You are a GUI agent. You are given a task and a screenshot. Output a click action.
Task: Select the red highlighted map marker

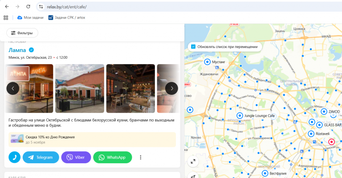pos(331,142)
